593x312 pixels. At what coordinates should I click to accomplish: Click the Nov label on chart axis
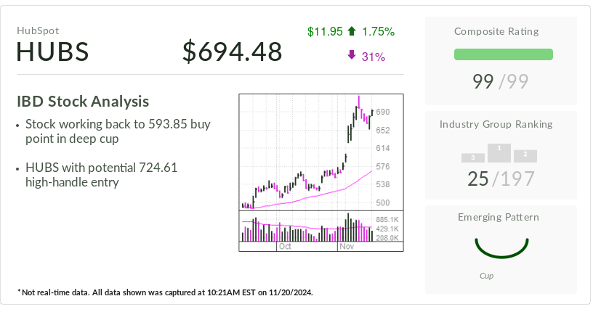[346, 247]
